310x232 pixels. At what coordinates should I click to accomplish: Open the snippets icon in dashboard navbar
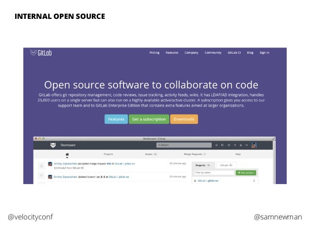point(223,145)
